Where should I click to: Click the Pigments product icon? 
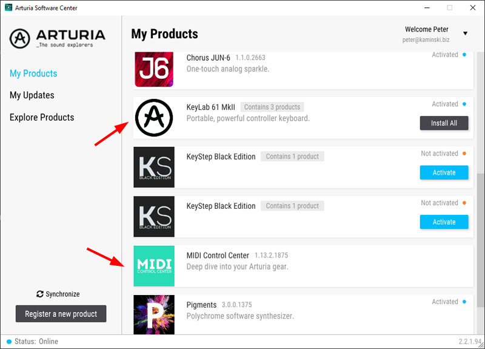coord(154,314)
